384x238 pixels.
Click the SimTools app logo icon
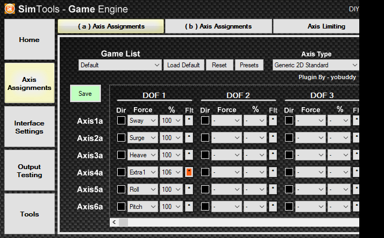(x=10, y=9)
